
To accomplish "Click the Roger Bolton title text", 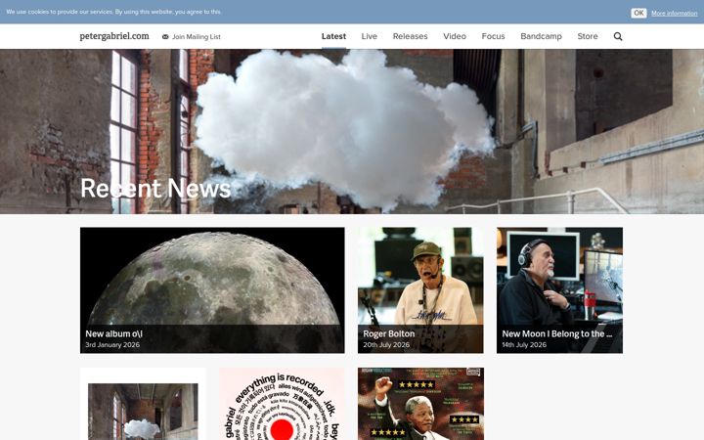I will click(389, 334).
